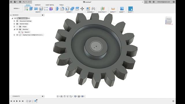The height and width of the screenshot is (104, 185).
Task: Open the Orbit navigation tool
Action: [58, 96]
